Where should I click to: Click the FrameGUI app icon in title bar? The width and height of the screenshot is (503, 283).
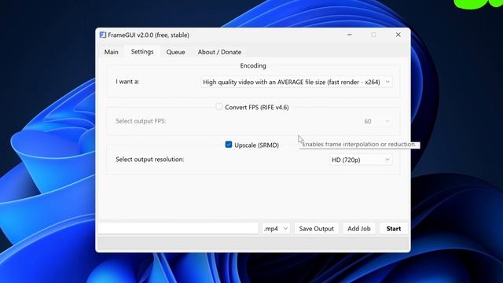pyautogui.click(x=103, y=35)
